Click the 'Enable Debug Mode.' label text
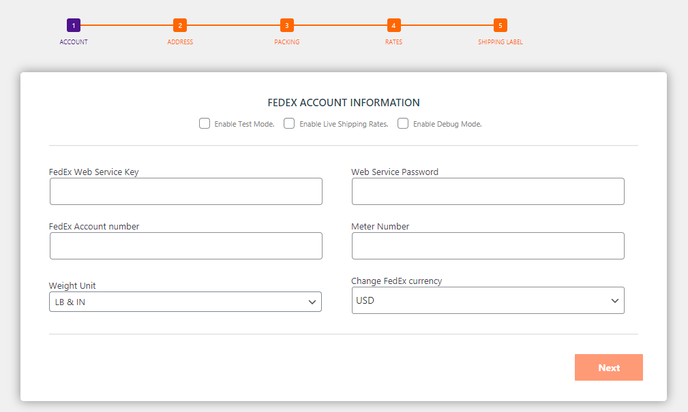 447,124
